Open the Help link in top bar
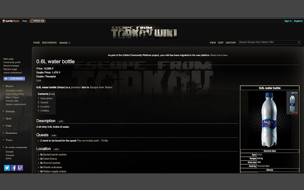Screen dimensions: 304x190 pos(24,21)
